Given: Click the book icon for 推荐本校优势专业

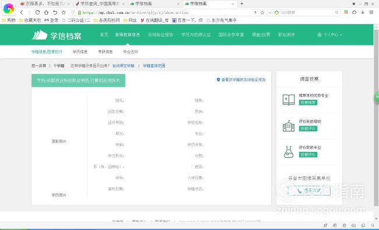Looking at the screenshot, I should (x=289, y=99).
